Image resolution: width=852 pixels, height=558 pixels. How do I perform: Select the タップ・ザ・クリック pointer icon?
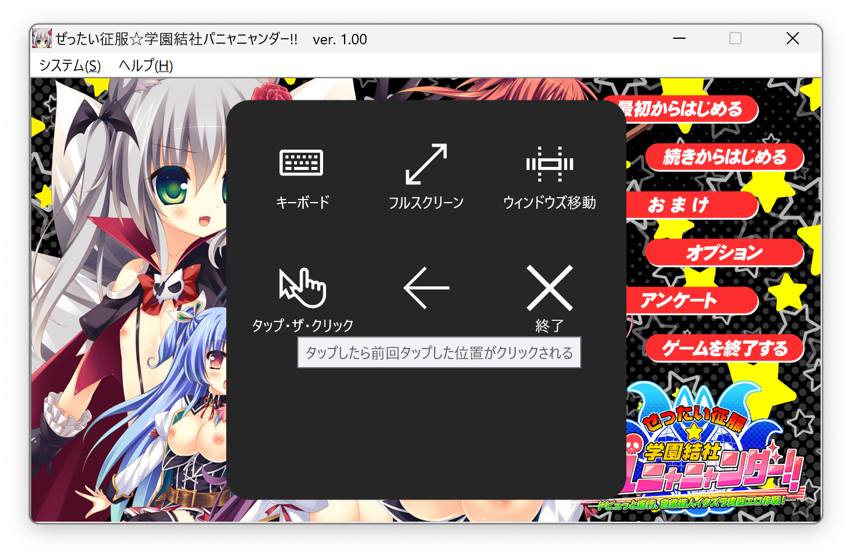303,286
